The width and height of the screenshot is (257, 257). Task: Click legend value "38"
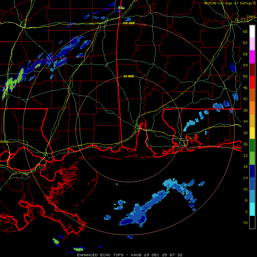(245, 111)
